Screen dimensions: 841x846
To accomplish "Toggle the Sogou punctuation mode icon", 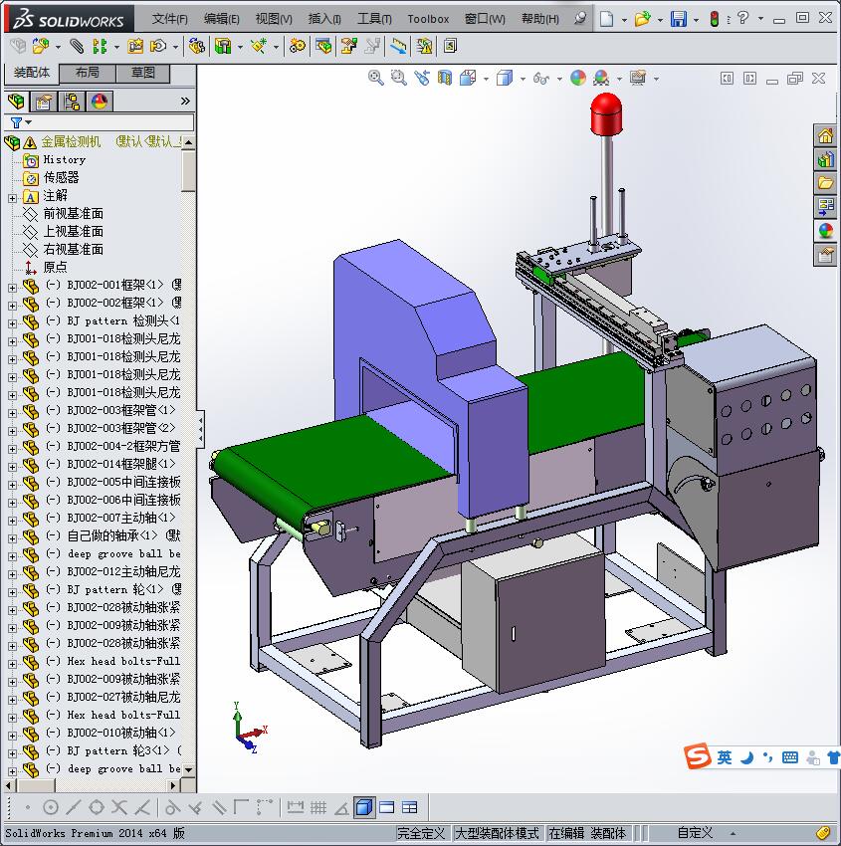I will coord(767,758).
